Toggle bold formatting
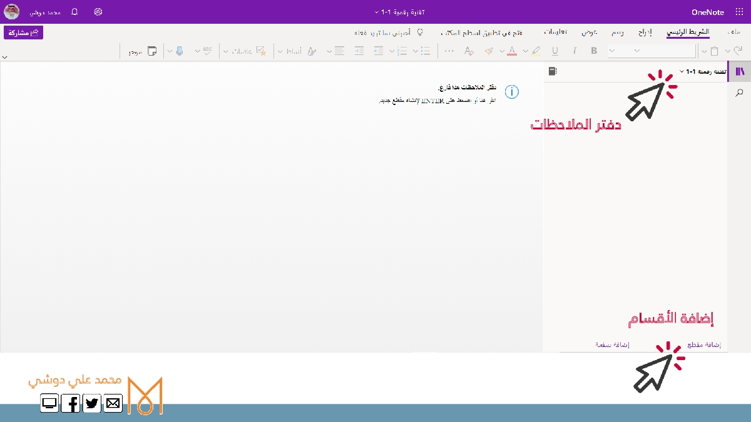 [594, 51]
